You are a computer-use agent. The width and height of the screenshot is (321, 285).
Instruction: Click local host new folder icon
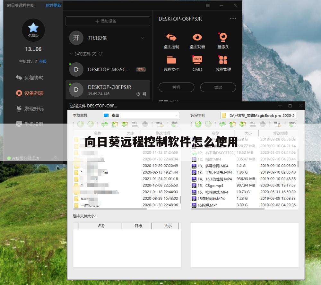(125, 124)
